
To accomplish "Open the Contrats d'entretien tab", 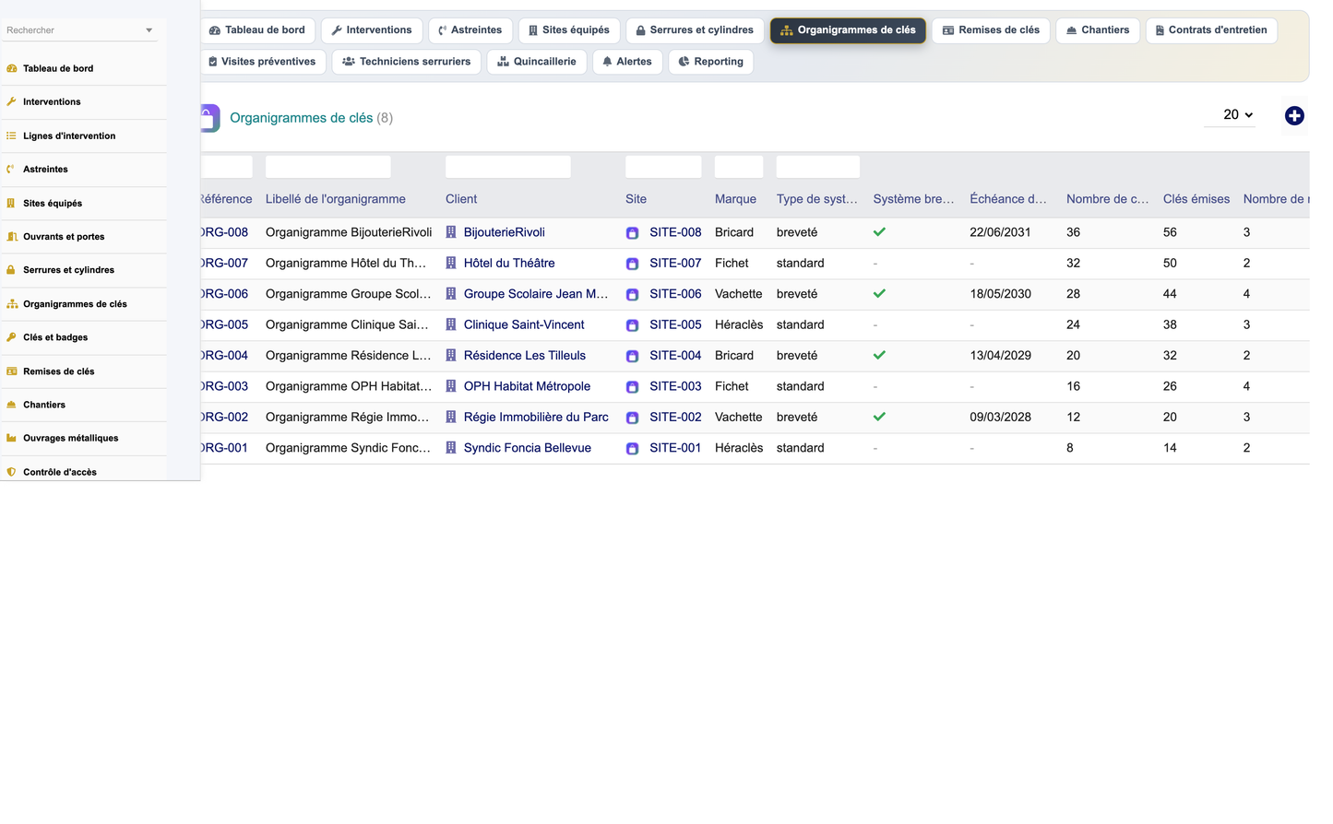I will pyautogui.click(x=1211, y=30).
